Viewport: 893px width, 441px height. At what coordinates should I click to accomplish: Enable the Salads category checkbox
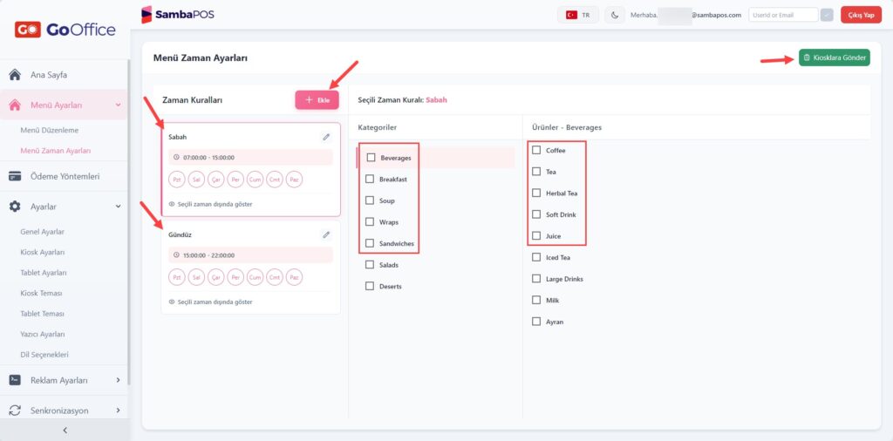[x=370, y=265]
